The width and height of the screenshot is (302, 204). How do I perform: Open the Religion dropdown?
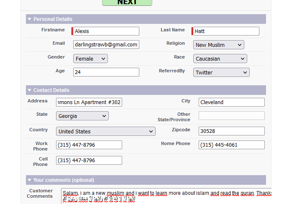219,45
